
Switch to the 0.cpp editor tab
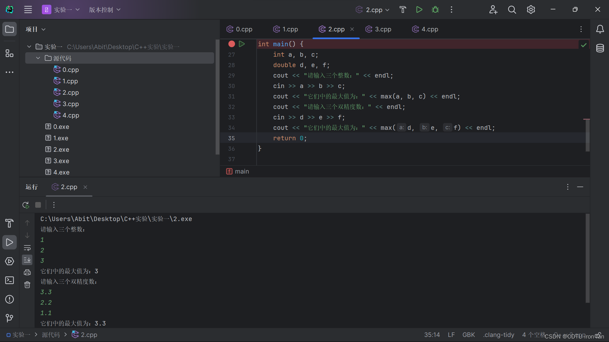(240, 29)
